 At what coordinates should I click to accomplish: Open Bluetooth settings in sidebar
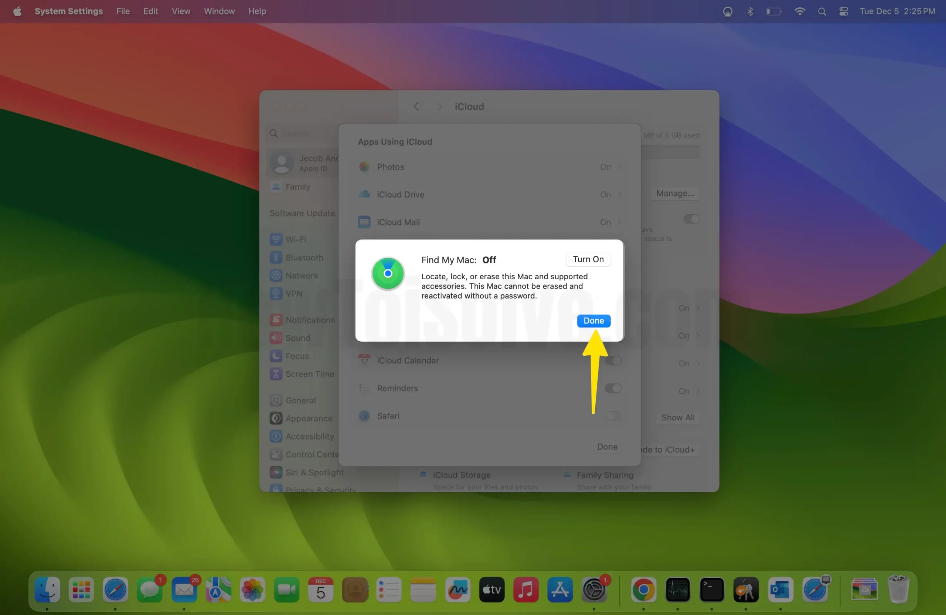[304, 257]
